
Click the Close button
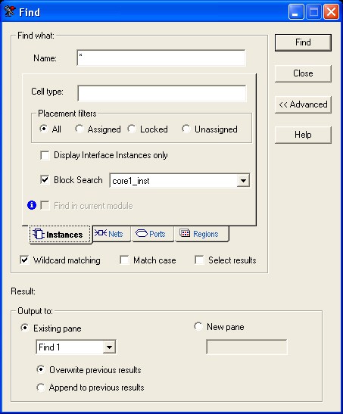(x=303, y=73)
